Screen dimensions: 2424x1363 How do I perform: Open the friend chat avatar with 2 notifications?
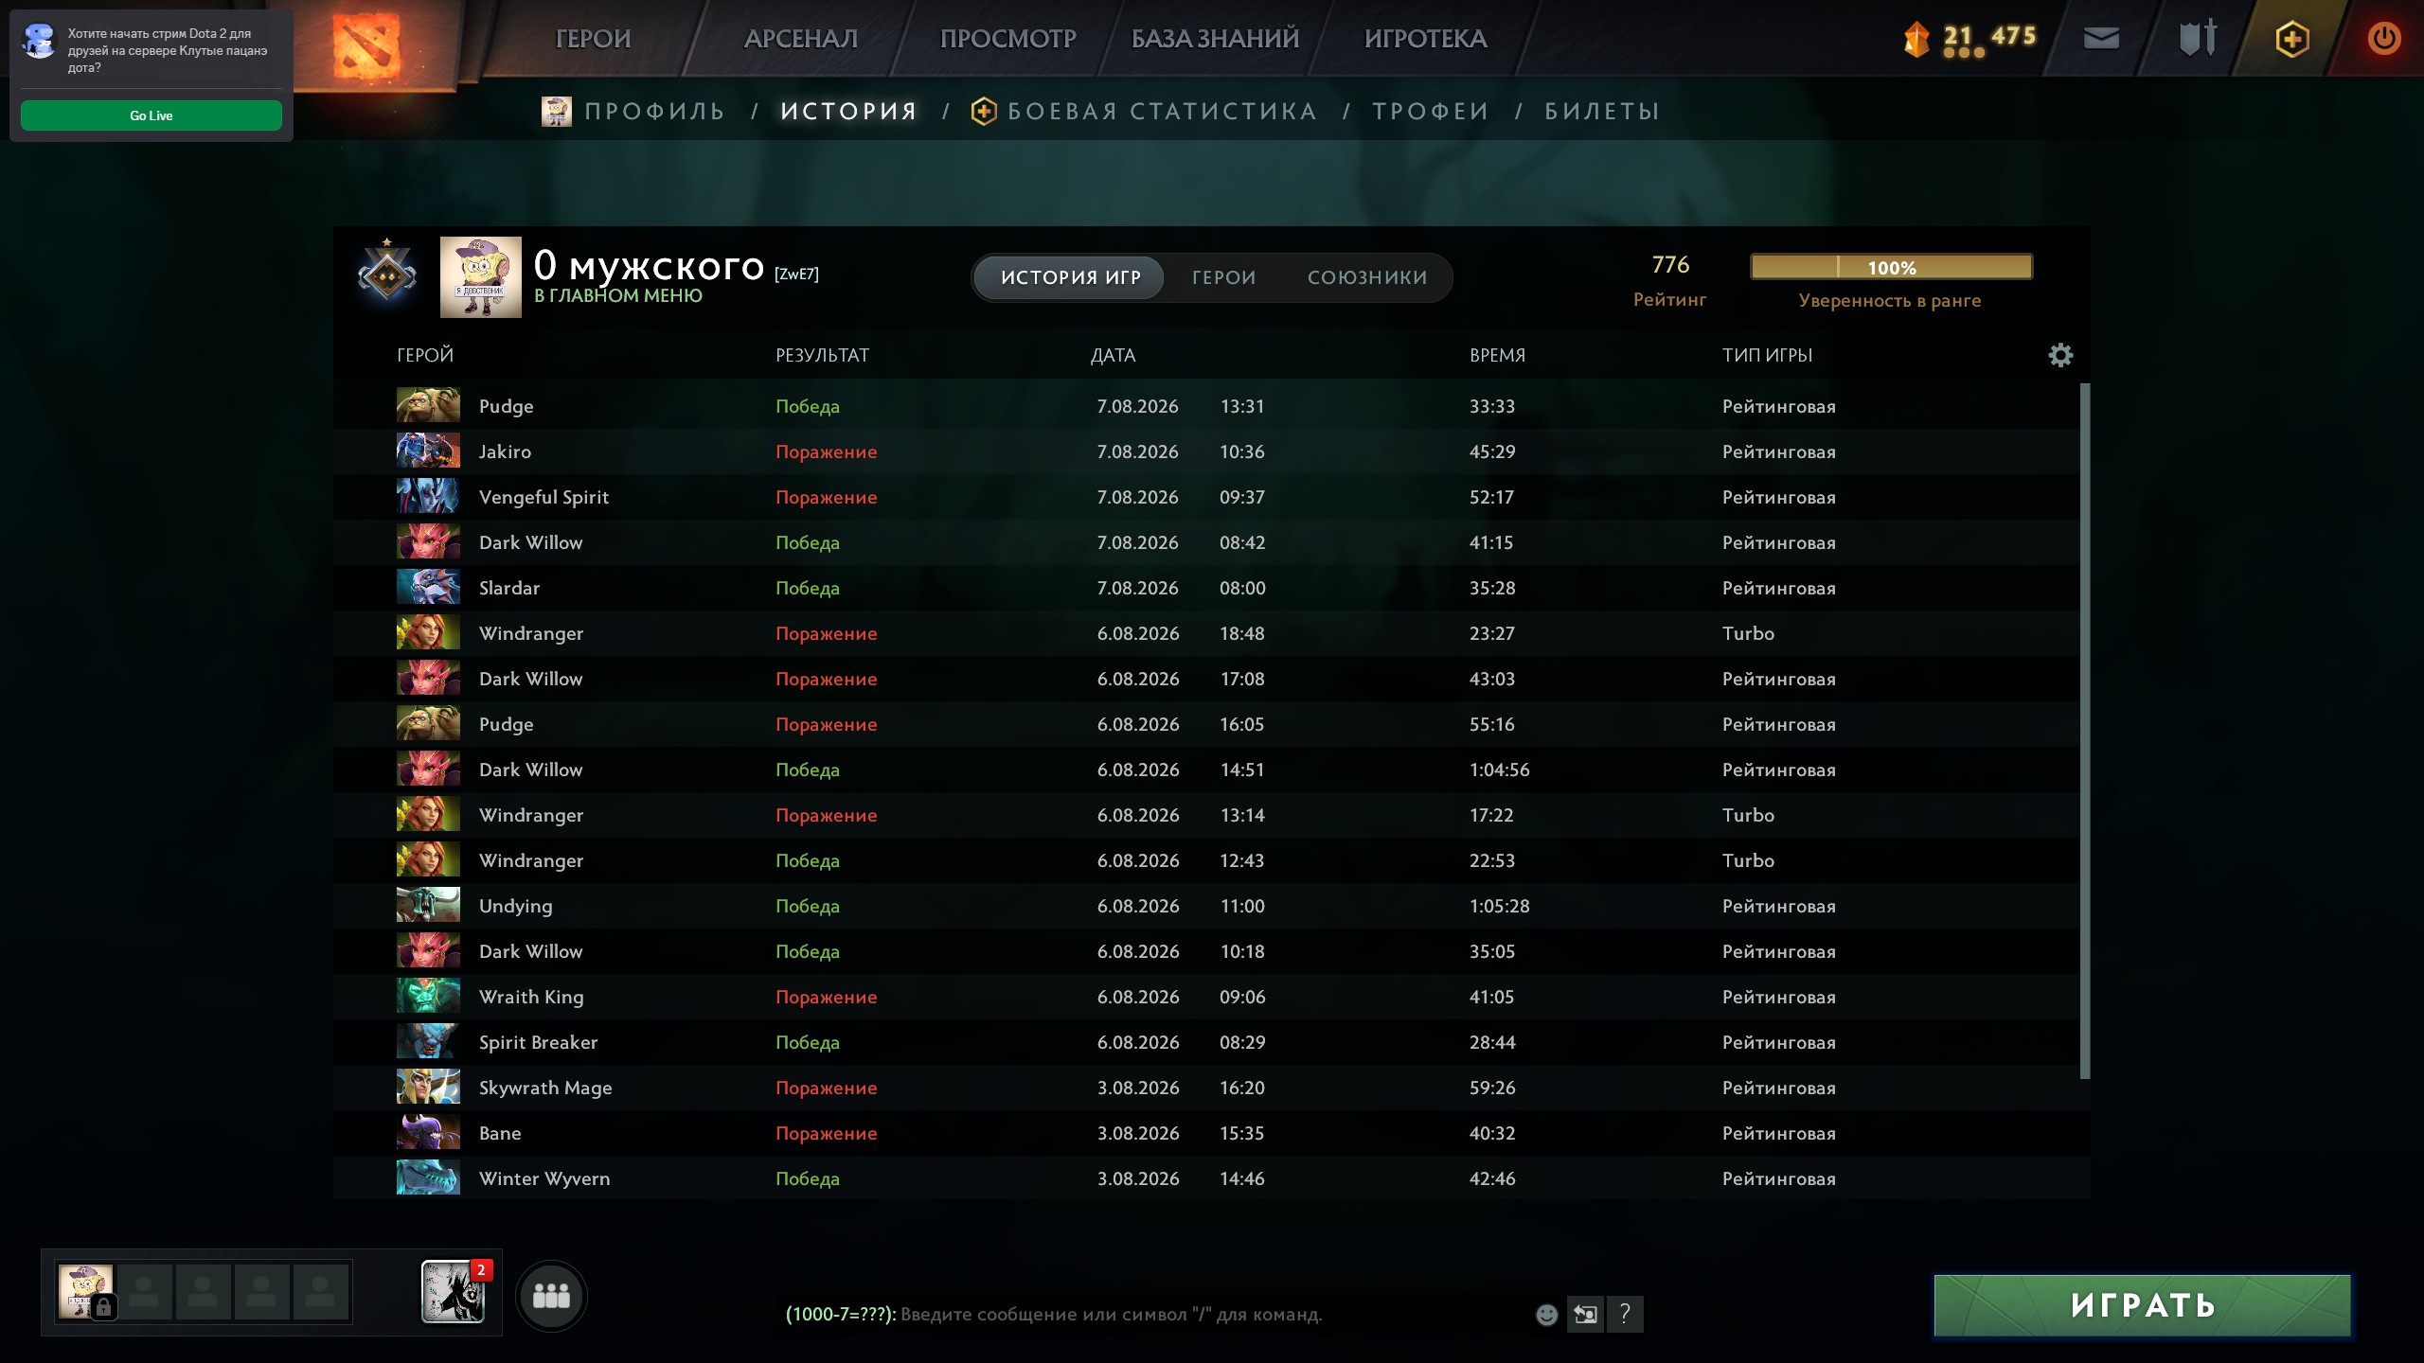(x=453, y=1291)
